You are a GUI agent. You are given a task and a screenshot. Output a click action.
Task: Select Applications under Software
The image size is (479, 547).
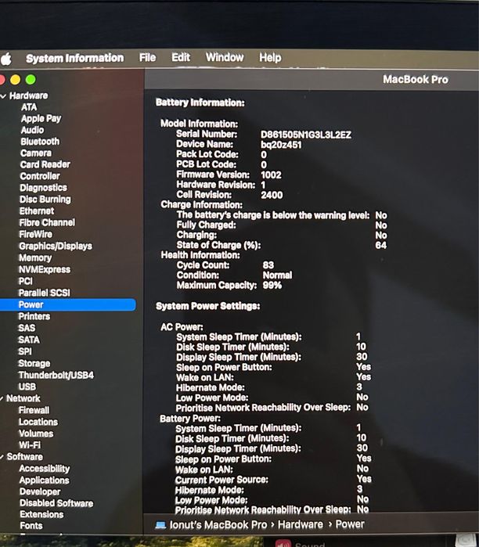pyautogui.click(x=45, y=480)
